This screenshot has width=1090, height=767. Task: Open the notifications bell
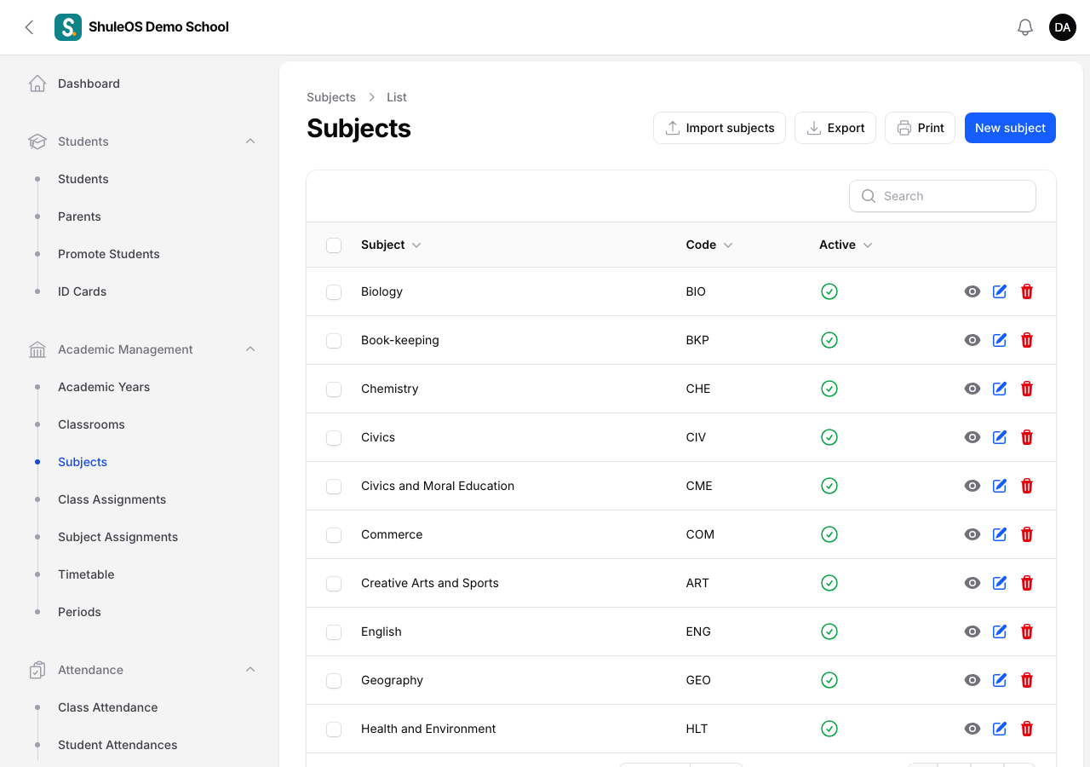[x=1025, y=27]
